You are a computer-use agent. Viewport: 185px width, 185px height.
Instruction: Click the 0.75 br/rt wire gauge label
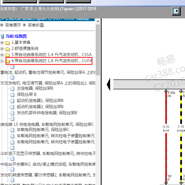tap(166, 129)
